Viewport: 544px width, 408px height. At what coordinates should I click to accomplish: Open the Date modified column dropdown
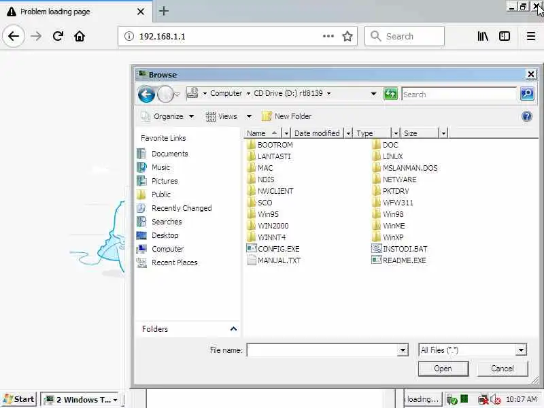348,133
